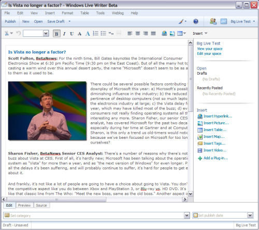Open the Tools menu
Image resolution: width=259 pixels, height=230 pixels.
[100, 13]
